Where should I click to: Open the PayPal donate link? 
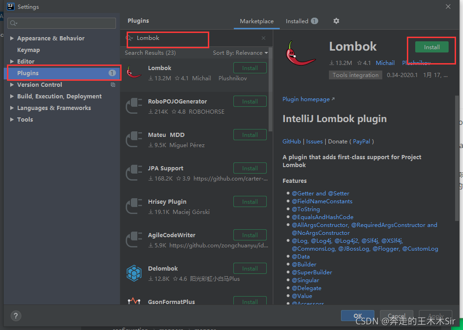tap(361, 142)
